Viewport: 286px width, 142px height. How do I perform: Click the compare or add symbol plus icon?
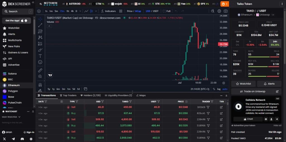[x=39, y=11]
